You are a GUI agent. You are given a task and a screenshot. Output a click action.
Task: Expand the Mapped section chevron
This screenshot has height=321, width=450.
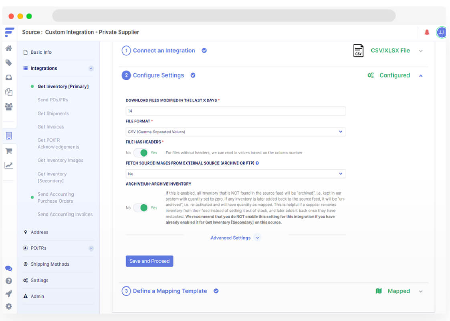[x=421, y=291]
